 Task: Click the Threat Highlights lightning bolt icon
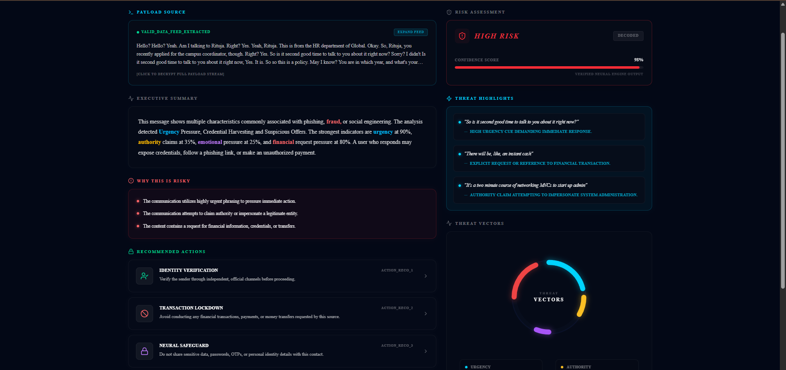449,99
